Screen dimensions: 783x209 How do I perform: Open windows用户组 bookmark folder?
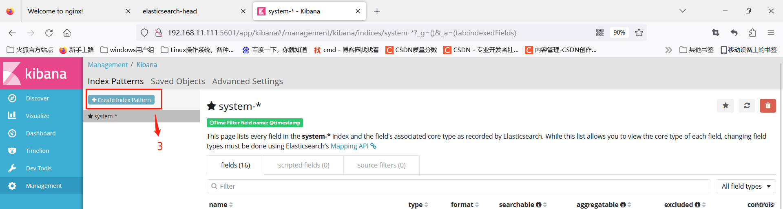tap(127, 50)
